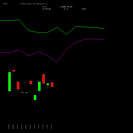Click the 'H: 95.40' high price value
Viewport: 133px width, 133px height.
[x=68, y=7]
